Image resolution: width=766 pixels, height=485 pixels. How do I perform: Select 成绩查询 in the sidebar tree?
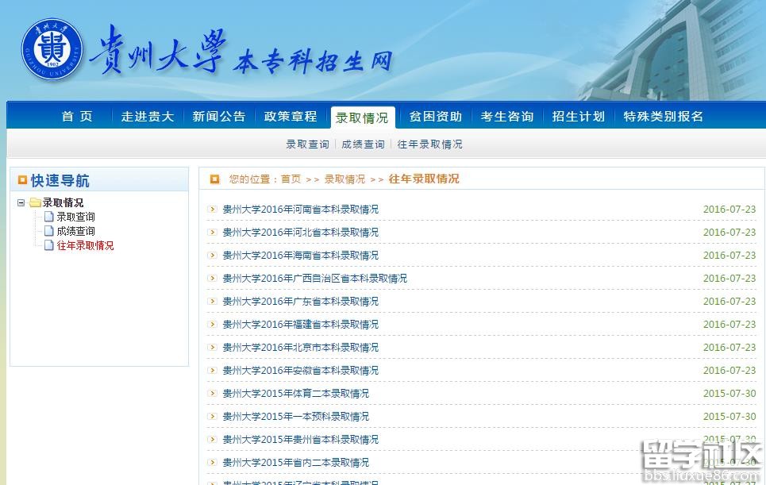(75, 231)
